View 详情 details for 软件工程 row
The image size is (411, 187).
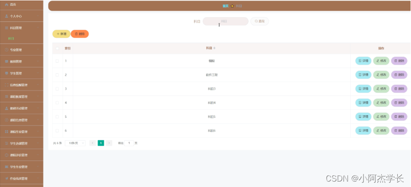click(363, 75)
